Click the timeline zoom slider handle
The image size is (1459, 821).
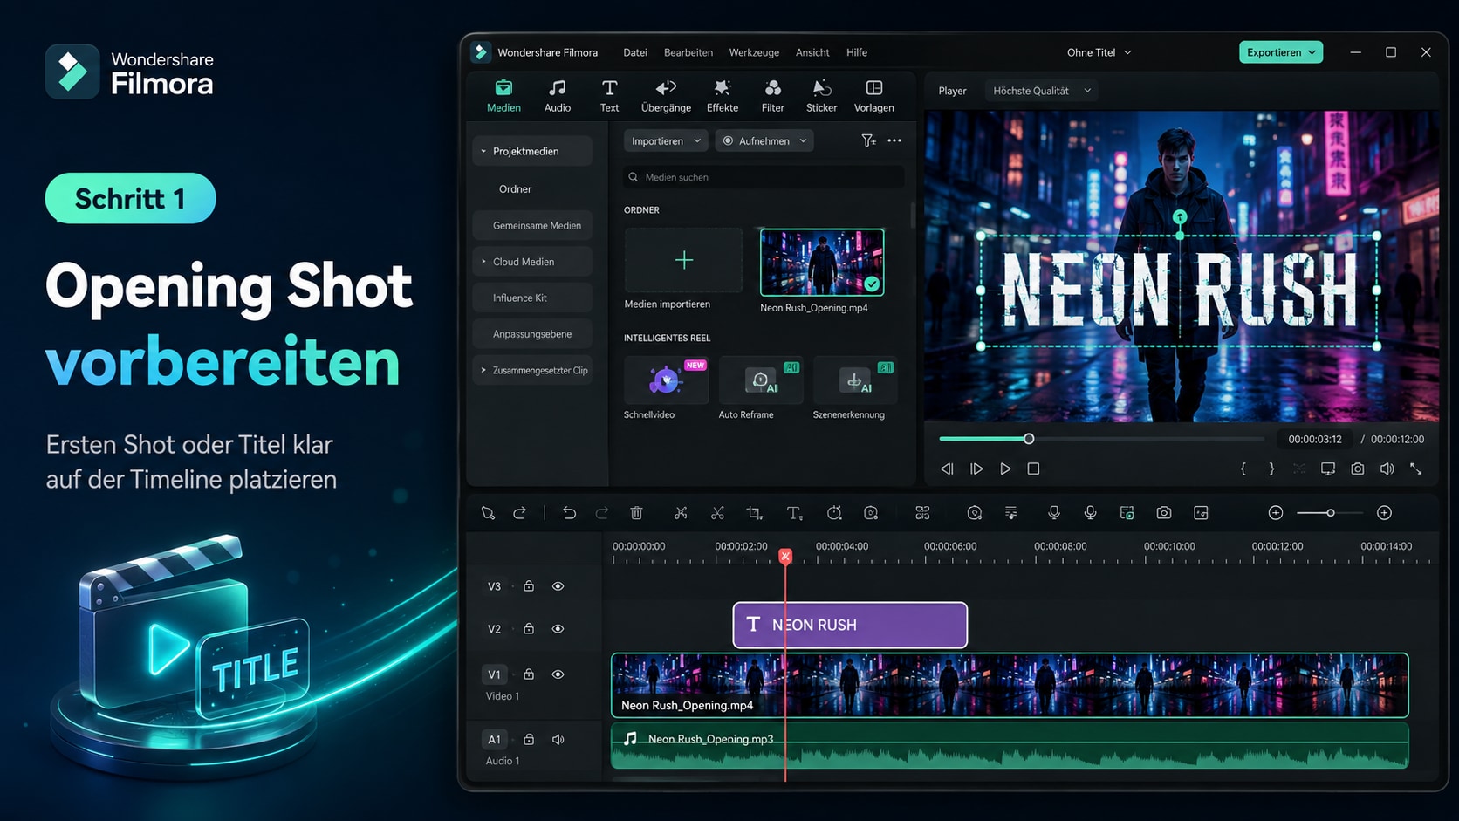1331,513
